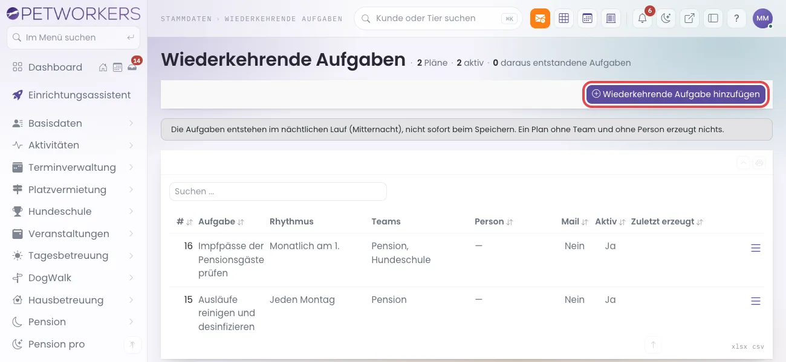Screen dimensions: 786x362
Task: Open the small calendar icon beside Dashboard
Action: [117, 67]
